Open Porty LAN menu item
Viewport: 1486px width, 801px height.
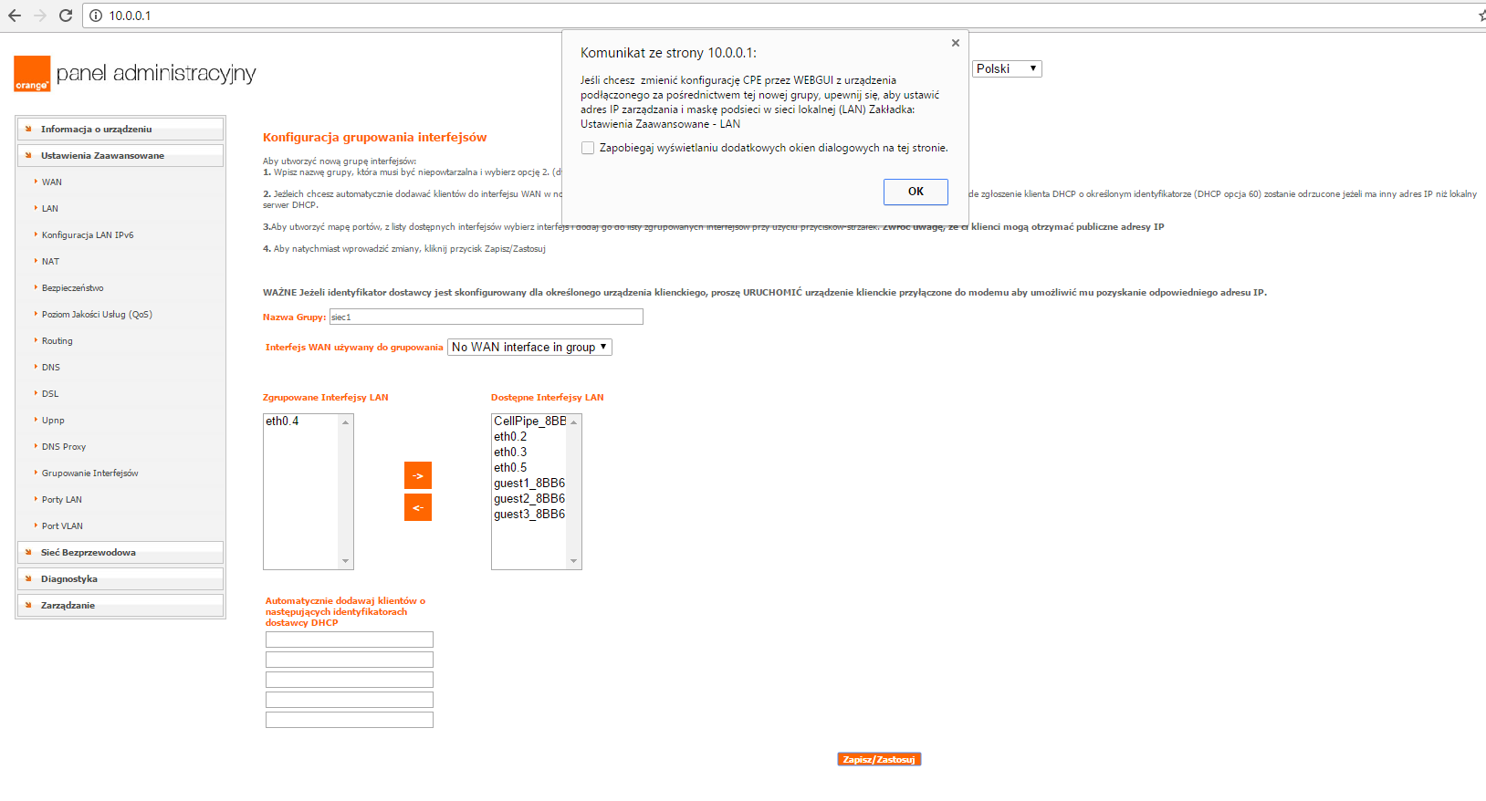(62, 500)
